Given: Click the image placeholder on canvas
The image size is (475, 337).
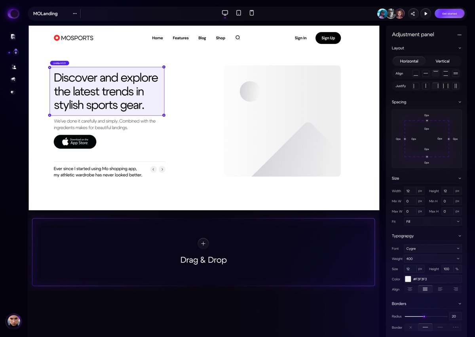Looking at the screenshot, I should pyautogui.click(x=282, y=121).
